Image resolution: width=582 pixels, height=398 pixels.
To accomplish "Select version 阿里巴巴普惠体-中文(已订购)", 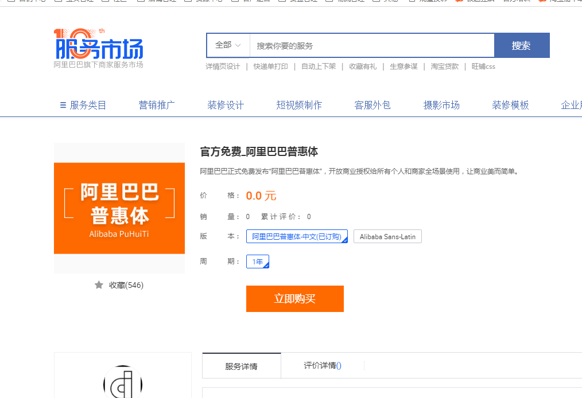I will click(x=297, y=237).
